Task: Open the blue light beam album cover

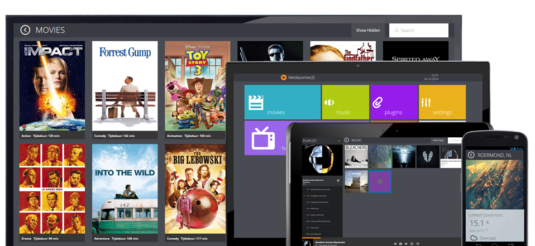Action: point(404,156)
